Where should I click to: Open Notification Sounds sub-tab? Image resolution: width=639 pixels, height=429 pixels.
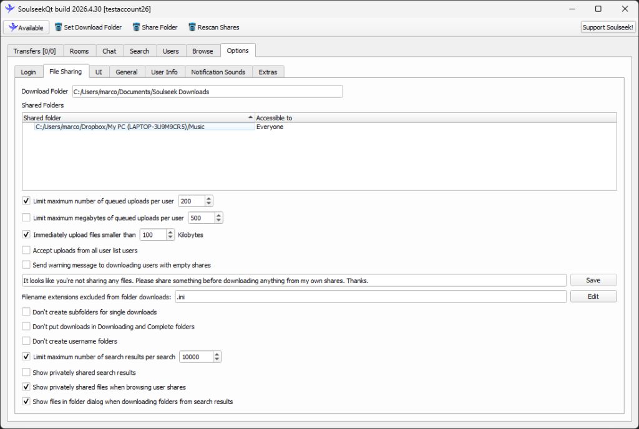coord(218,72)
